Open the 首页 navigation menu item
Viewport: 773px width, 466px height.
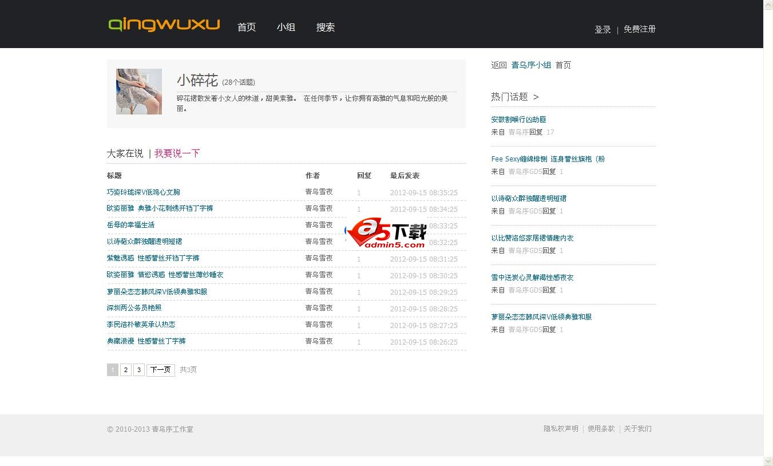click(x=247, y=27)
